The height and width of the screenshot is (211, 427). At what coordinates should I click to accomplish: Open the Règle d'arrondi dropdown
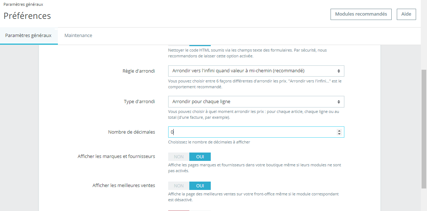tap(256, 71)
